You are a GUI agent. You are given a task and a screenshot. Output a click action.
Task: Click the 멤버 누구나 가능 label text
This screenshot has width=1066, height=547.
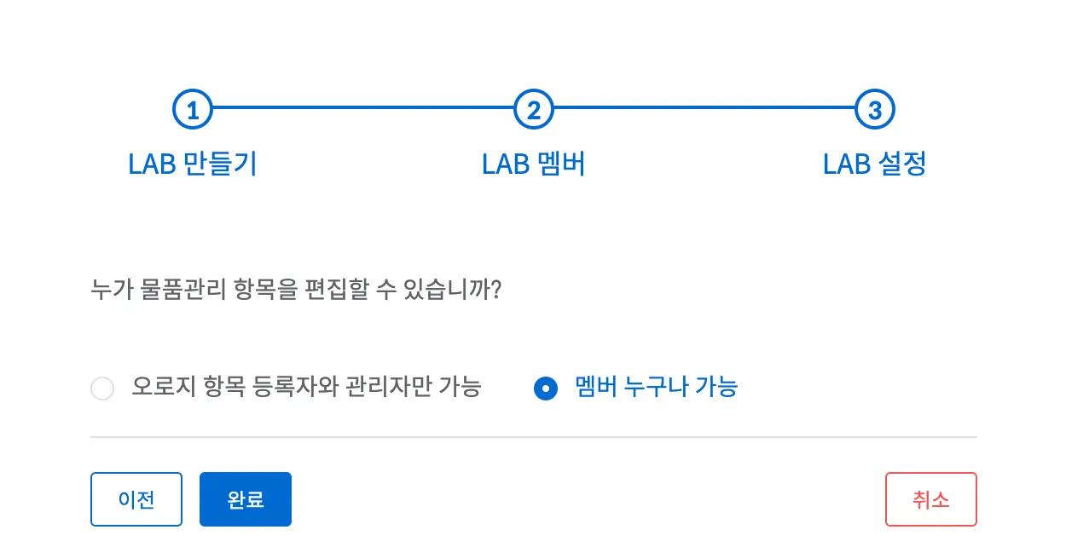click(657, 388)
